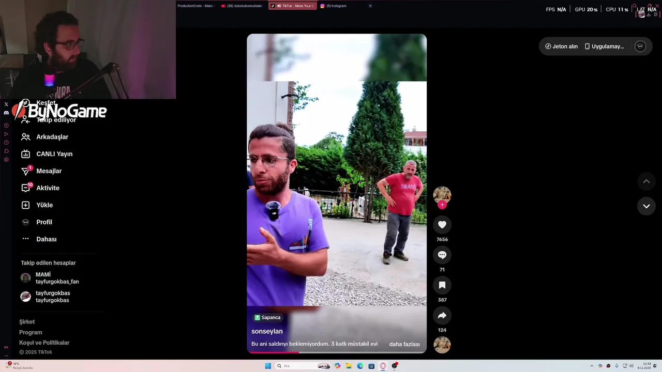Click the 124 shares count
This screenshot has width=662, height=372.
pos(442,330)
